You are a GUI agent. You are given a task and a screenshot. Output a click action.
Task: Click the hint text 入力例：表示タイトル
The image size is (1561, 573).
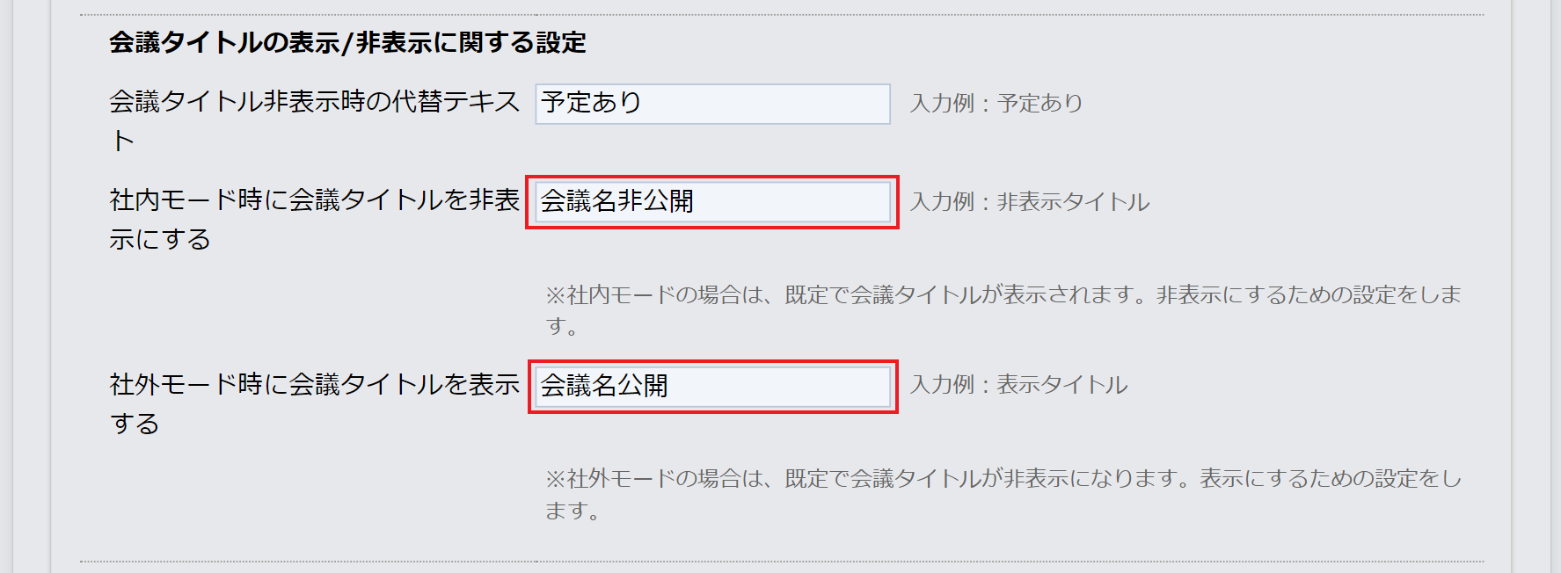point(1018,385)
